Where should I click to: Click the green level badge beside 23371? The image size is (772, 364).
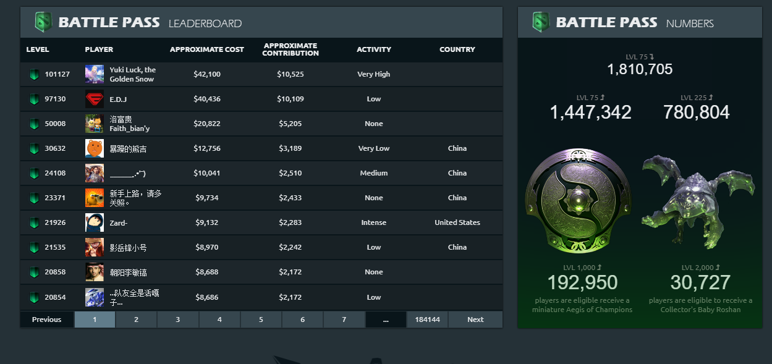tap(34, 198)
